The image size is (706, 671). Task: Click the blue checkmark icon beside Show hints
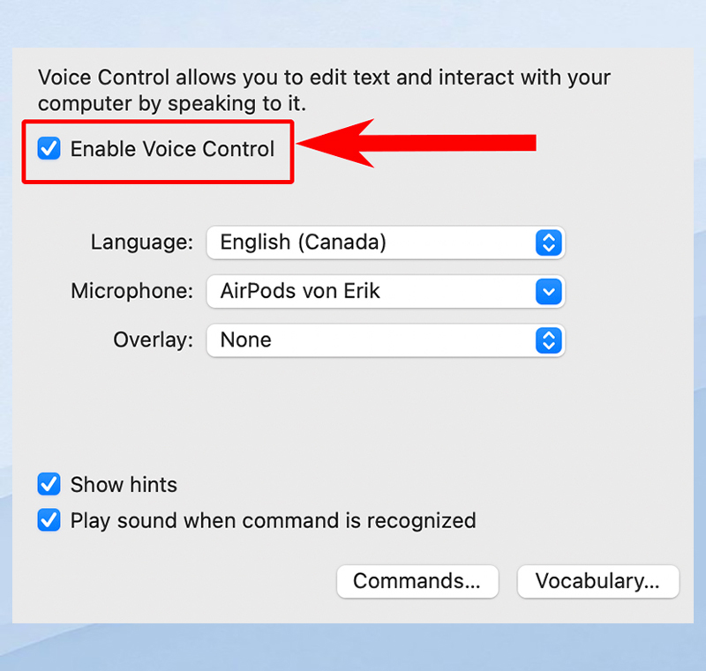(49, 484)
